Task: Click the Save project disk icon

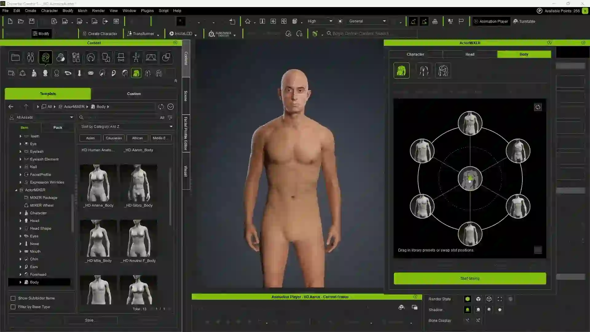Action: click(x=32, y=21)
